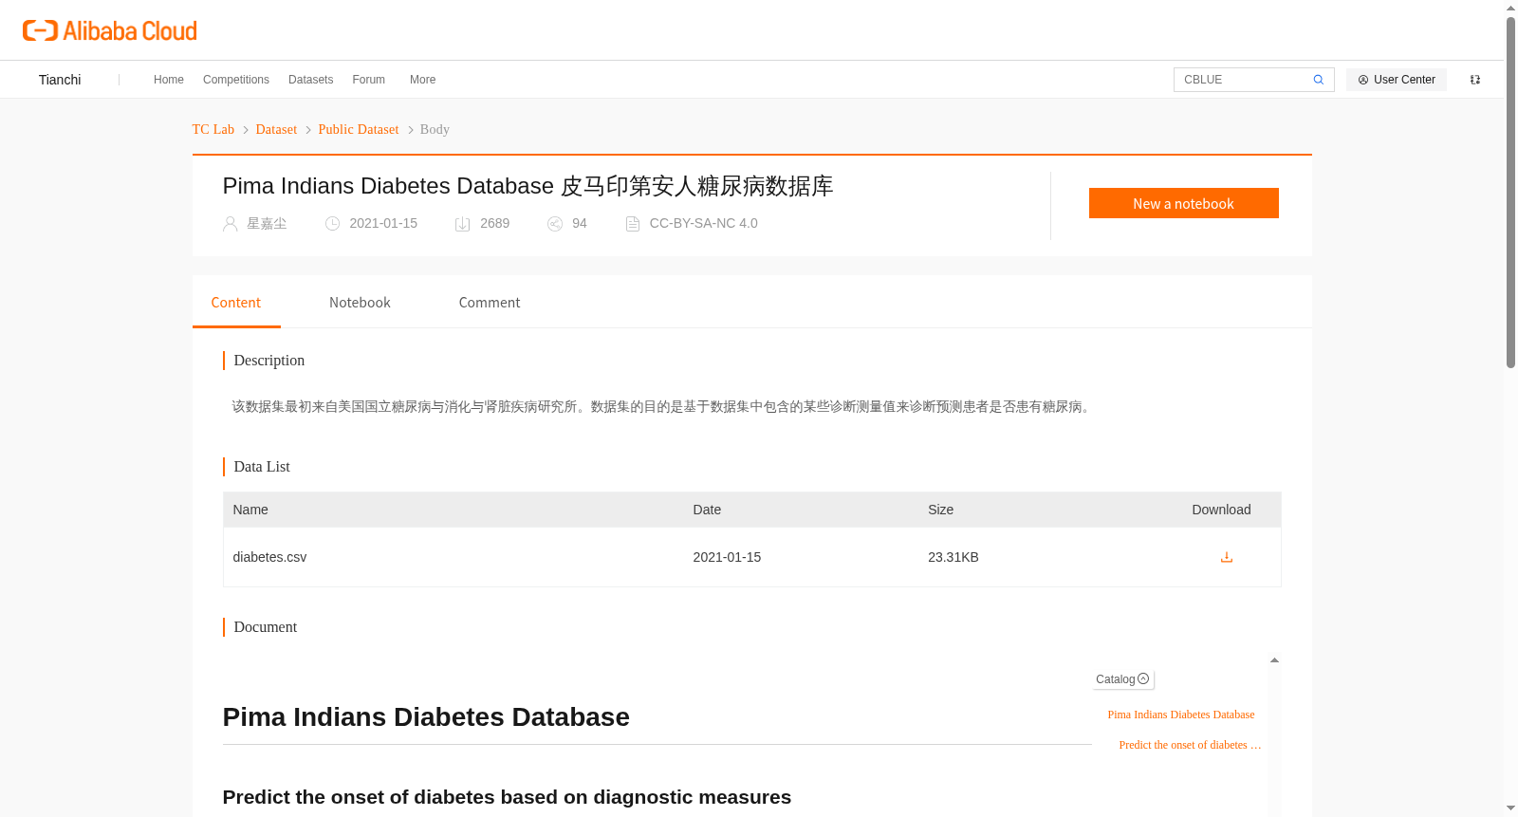This screenshot has width=1518, height=817.
Task: Click the New a notebook button
Action: (x=1183, y=203)
